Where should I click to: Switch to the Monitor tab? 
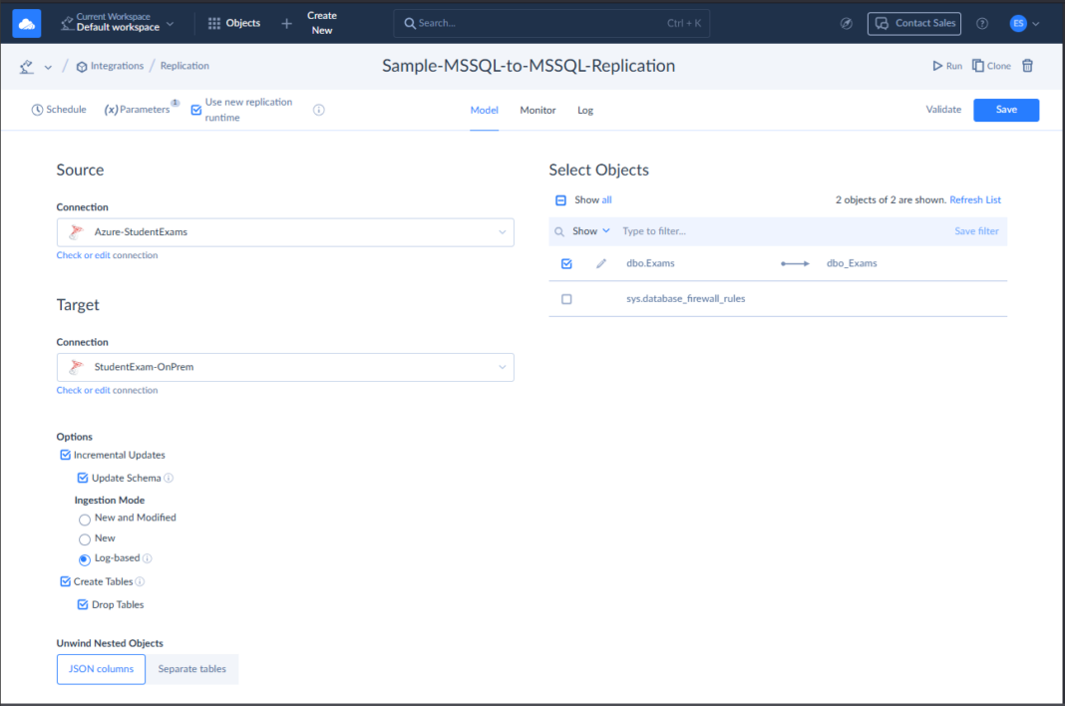click(x=537, y=111)
